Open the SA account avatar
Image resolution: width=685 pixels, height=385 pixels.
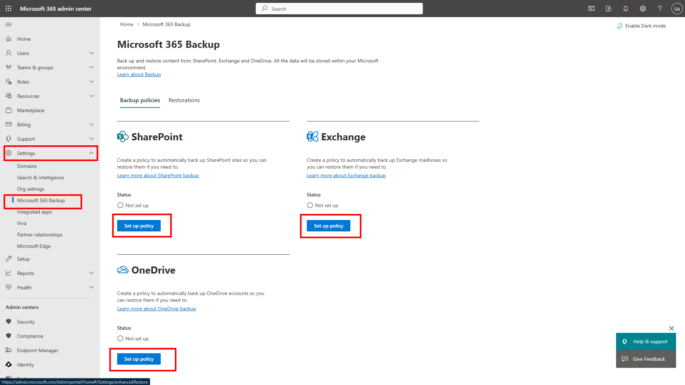677,8
